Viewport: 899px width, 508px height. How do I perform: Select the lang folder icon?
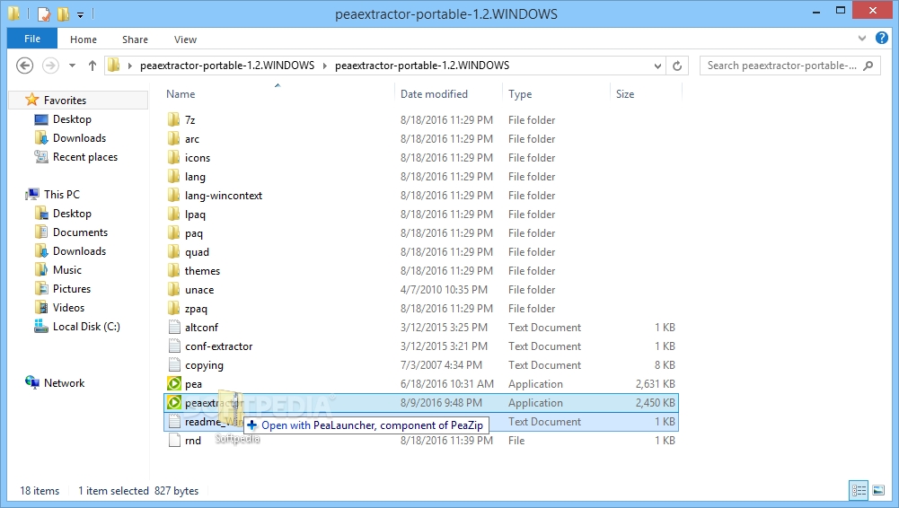(x=173, y=177)
